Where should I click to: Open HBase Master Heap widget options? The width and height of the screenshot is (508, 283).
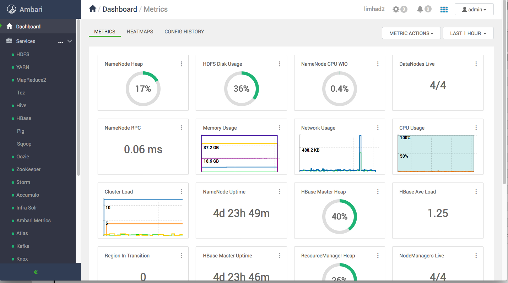378,192
